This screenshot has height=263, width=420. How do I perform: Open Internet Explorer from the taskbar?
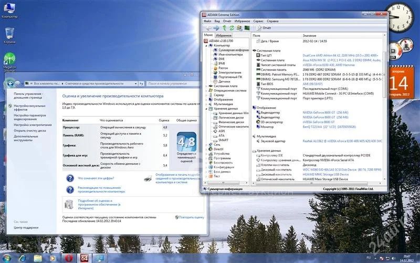(x=22, y=258)
